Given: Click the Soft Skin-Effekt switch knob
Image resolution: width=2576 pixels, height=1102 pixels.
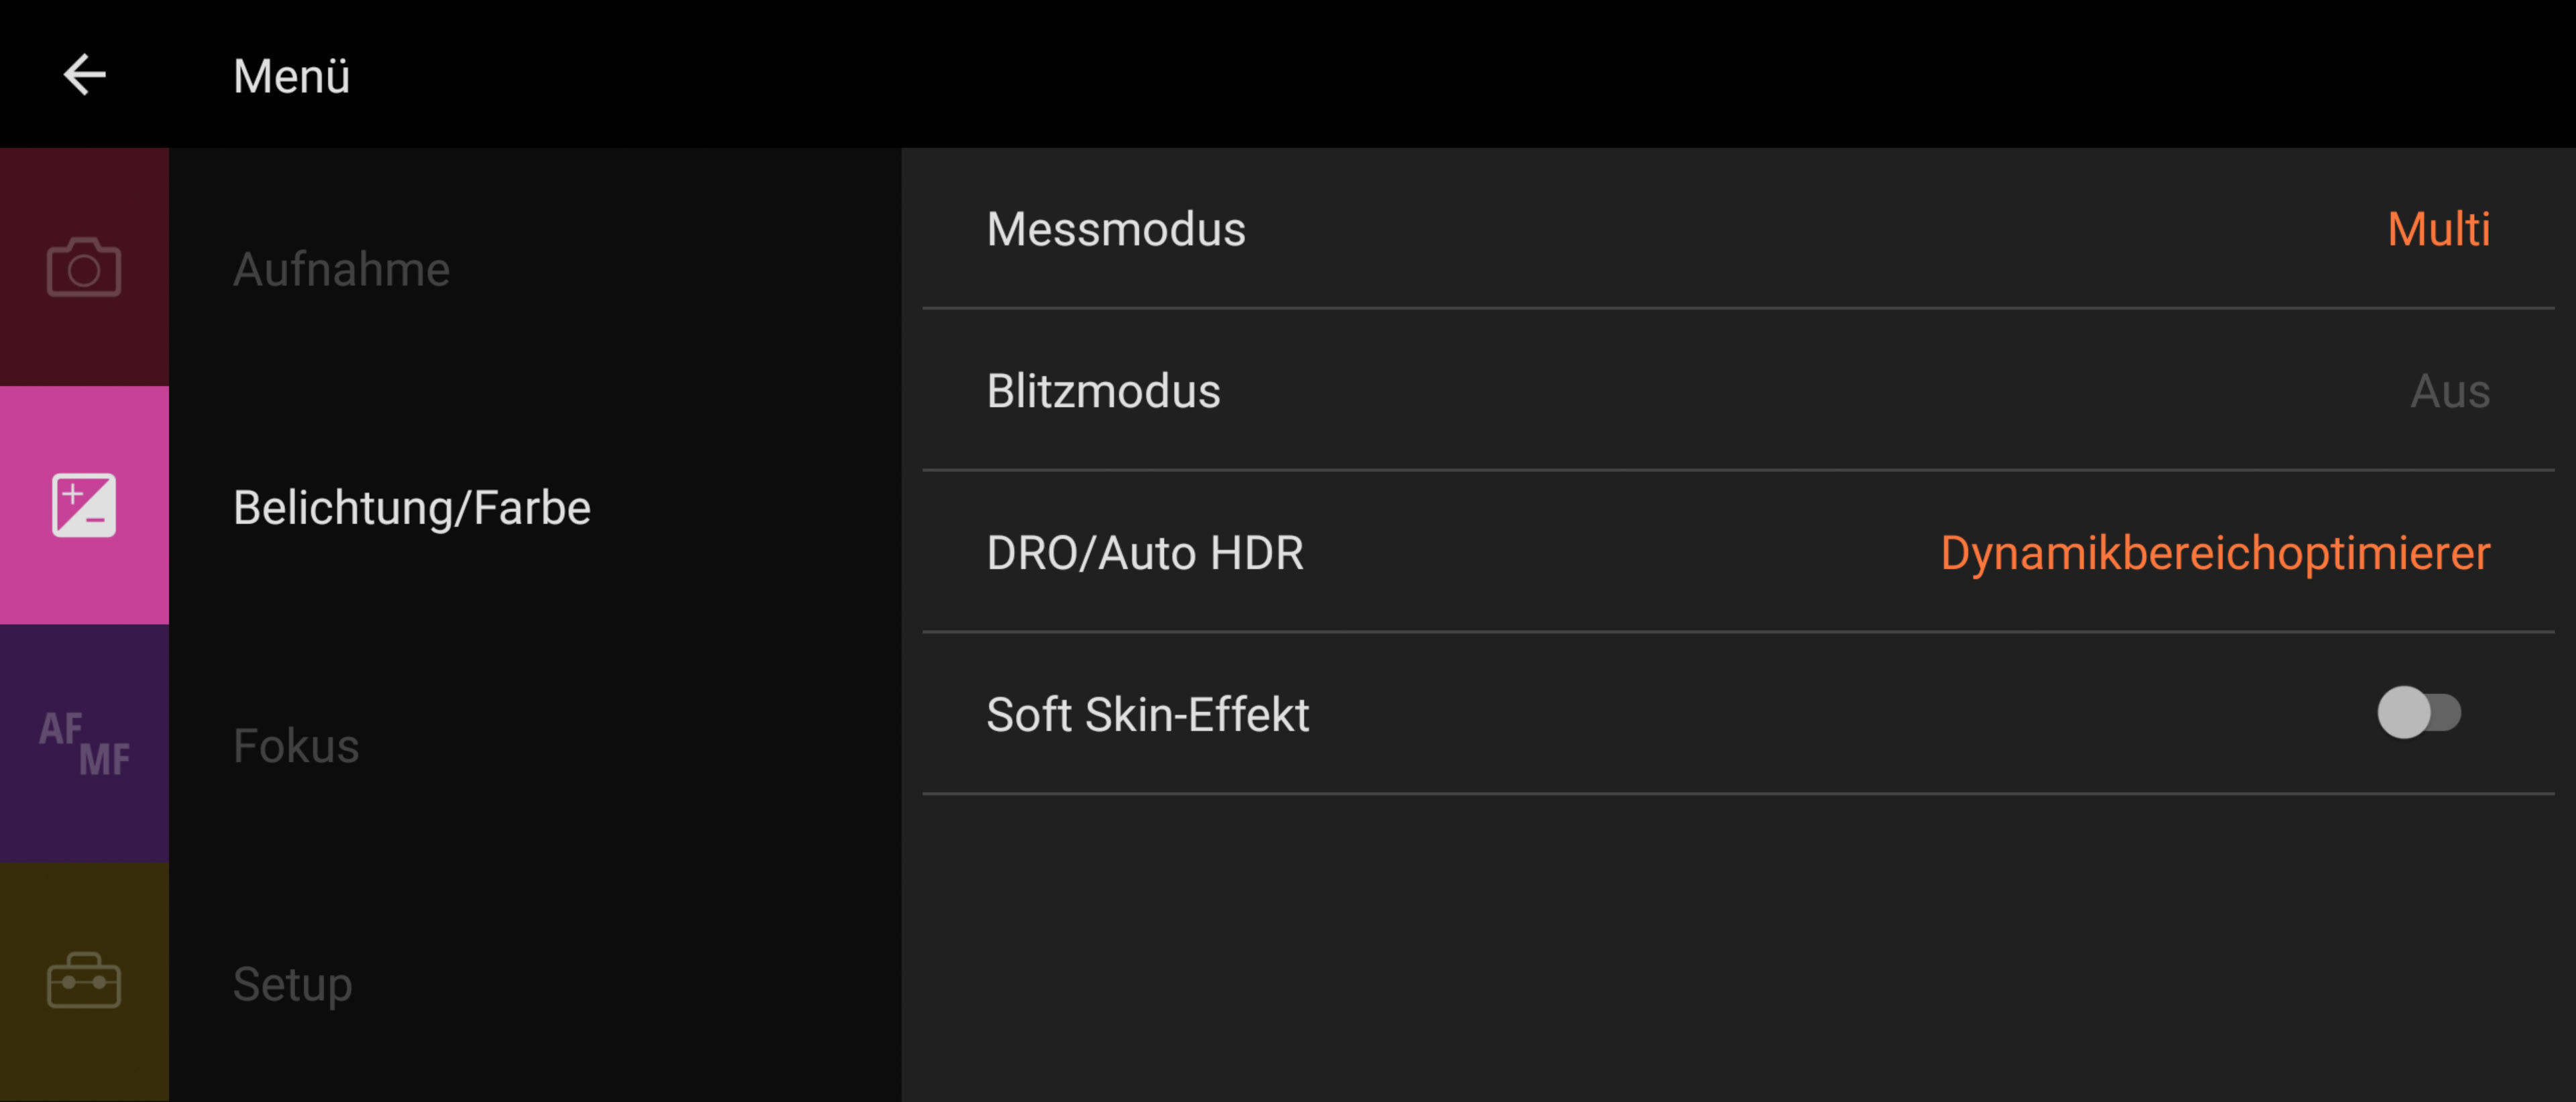Looking at the screenshot, I should tap(2404, 713).
